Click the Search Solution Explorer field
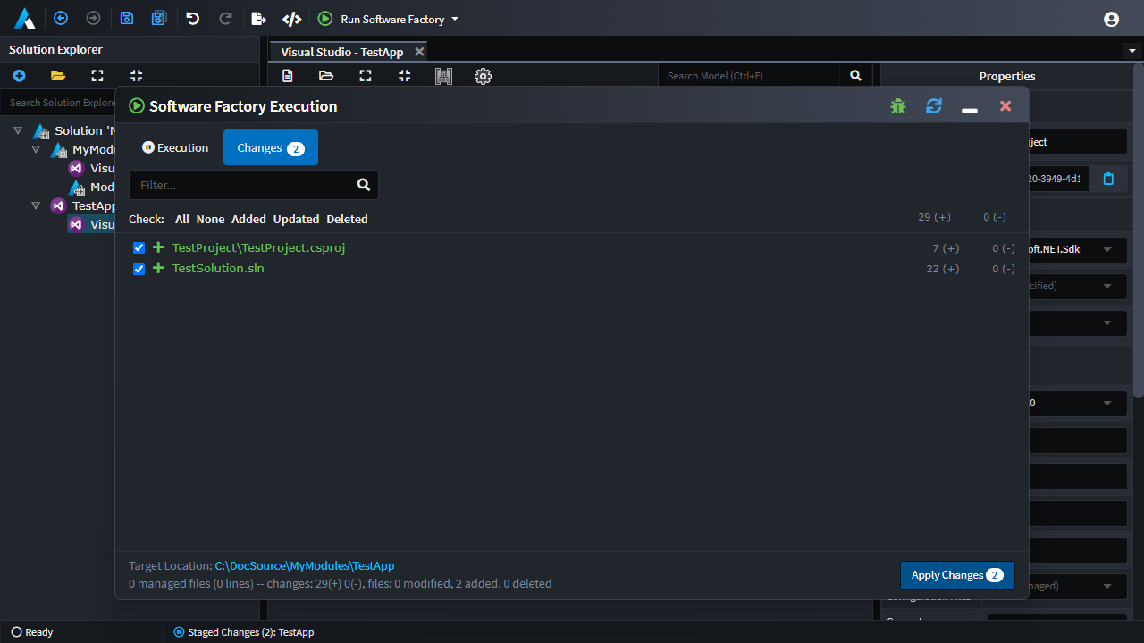 [x=60, y=103]
